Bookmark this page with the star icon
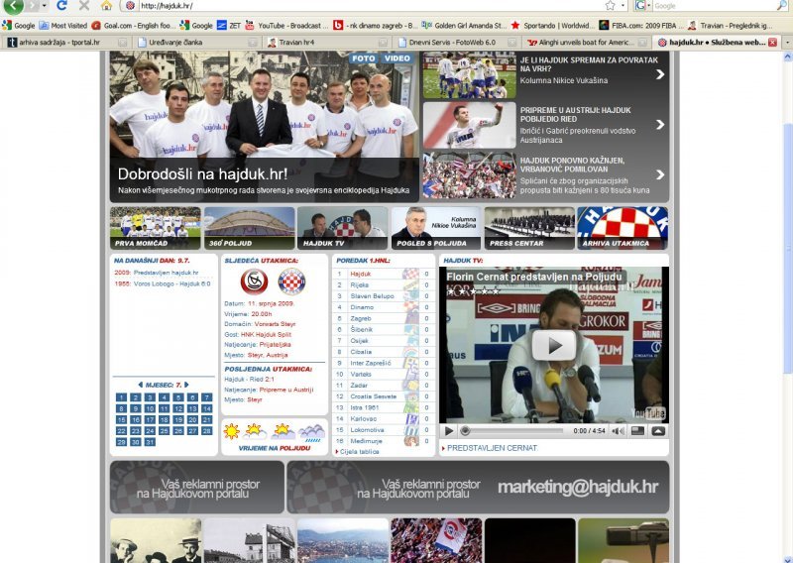Screen dimensions: 793x563 [x=610, y=6]
